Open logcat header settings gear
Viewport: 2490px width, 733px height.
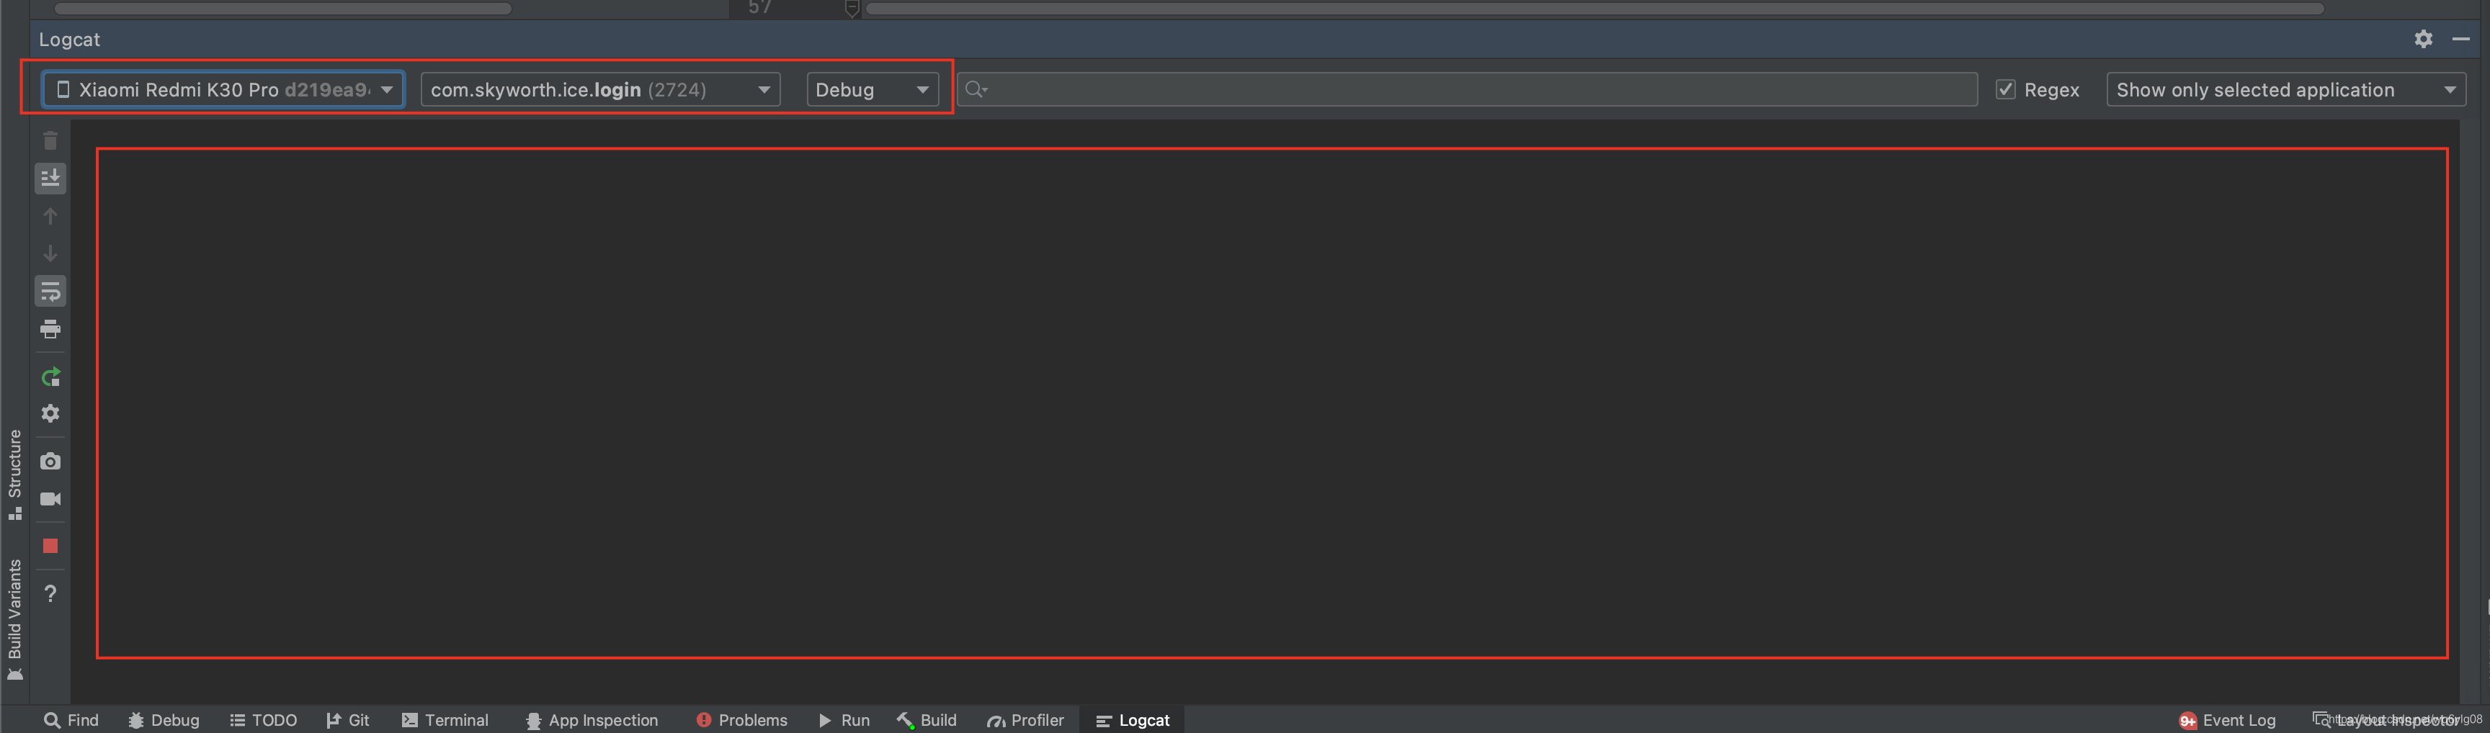point(2423,39)
